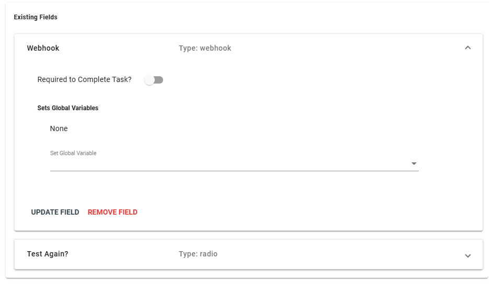Select the Webhook field header title
Viewport: 493px width, 306px height.
tap(43, 48)
